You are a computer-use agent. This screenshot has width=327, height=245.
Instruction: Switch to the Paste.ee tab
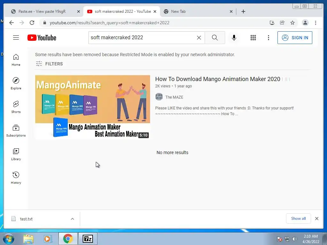click(x=42, y=11)
